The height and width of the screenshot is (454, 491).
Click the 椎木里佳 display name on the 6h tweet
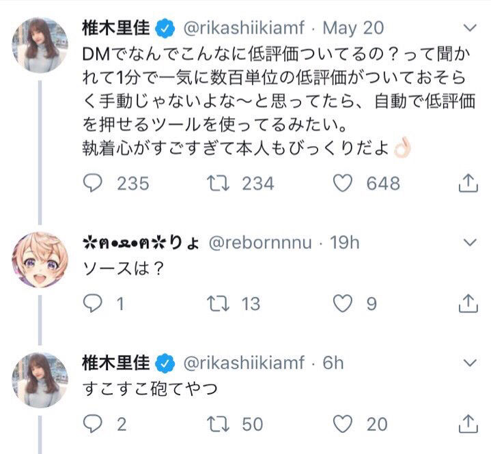point(115,363)
